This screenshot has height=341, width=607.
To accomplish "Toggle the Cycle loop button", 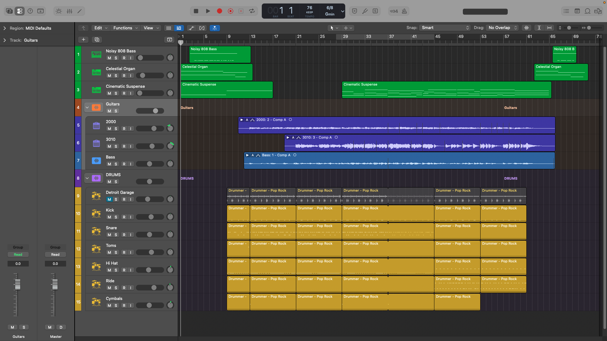I will point(252,11).
